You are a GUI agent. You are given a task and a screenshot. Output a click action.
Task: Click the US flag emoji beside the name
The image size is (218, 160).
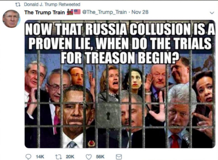coord(77,12)
